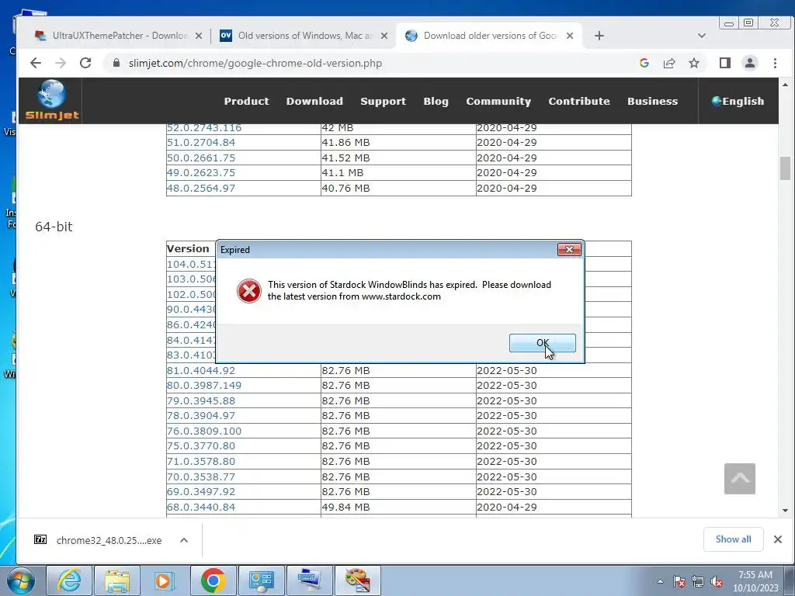Open the Windows Start menu
This screenshot has height=596, width=795.
tap(21, 580)
